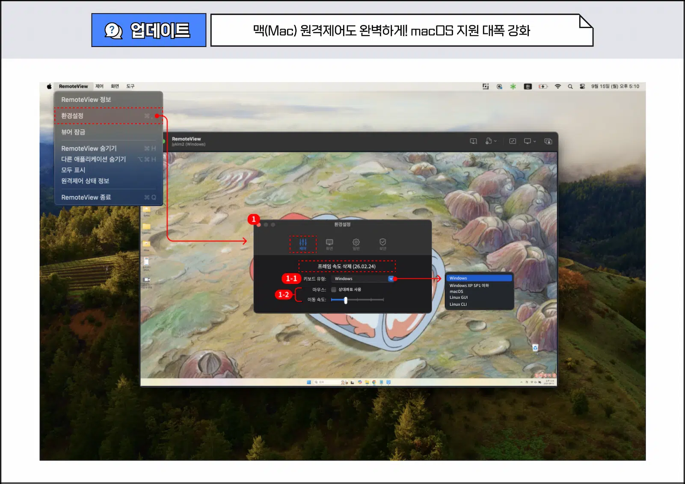The height and width of the screenshot is (484, 685).
Task: Select 환경설정 from the RemoteView menu
Action: 72,116
